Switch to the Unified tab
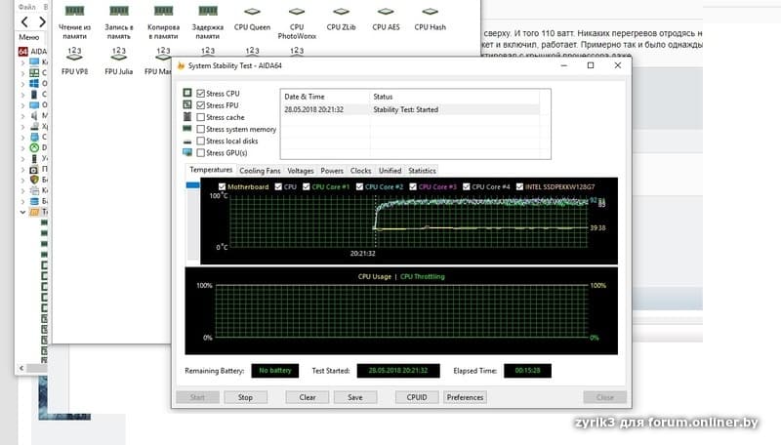 pos(390,171)
